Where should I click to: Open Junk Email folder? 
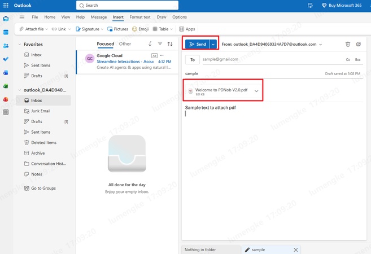click(x=43, y=111)
